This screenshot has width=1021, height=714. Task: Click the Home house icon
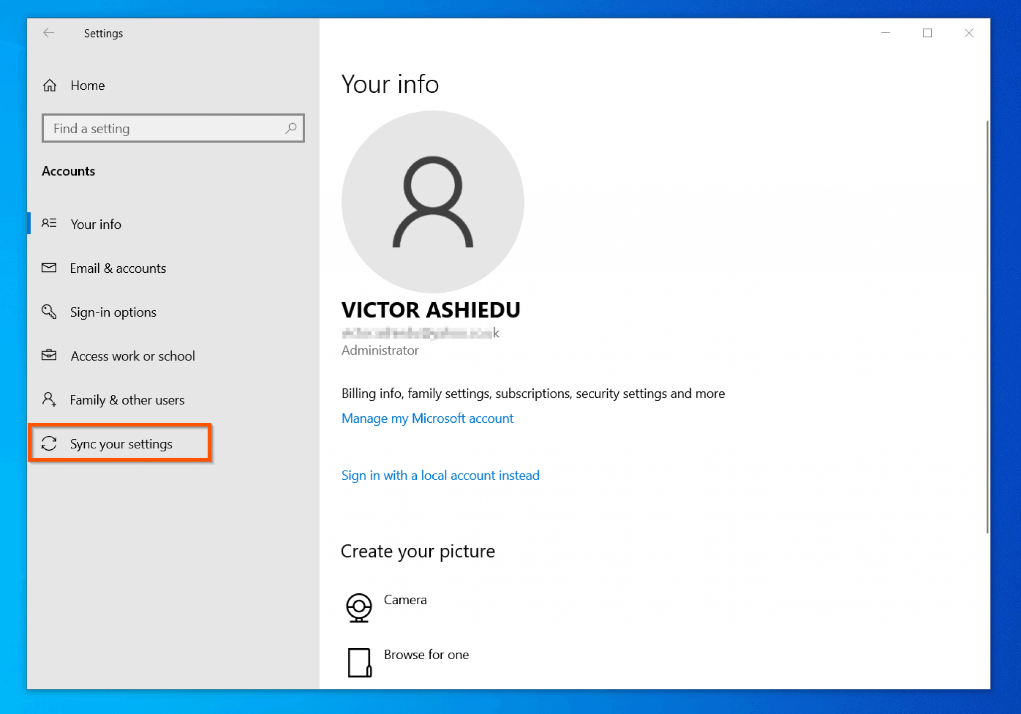pyautogui.click(x=49, y=85)
